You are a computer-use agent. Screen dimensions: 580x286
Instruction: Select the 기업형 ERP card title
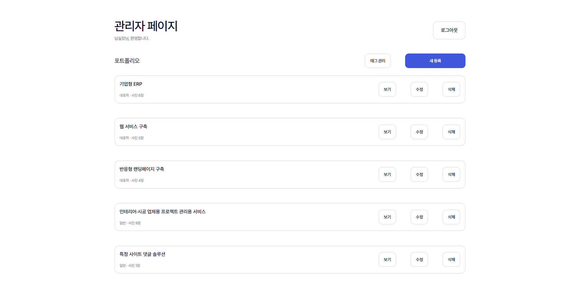[131, 84]
